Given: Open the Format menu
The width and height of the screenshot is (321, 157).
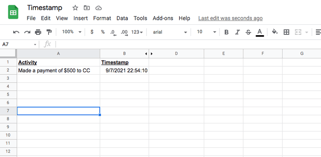Looking at the screenshot, I should pyautogui.click(x=102, y=18).
